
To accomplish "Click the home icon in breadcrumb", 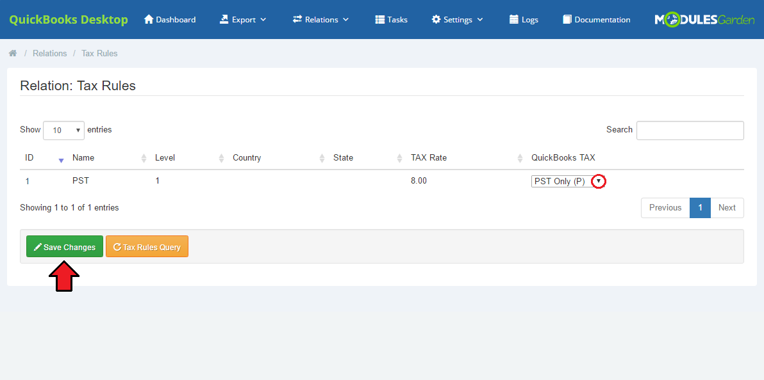I will pos(13,54).
